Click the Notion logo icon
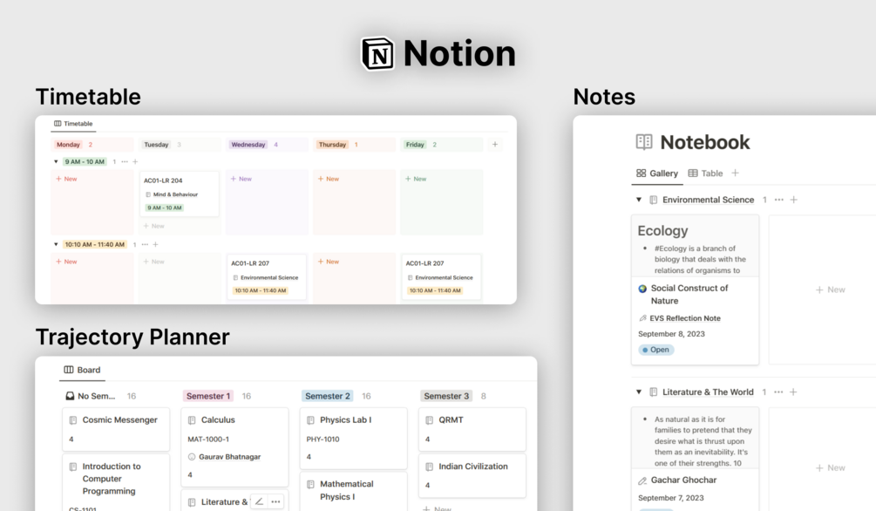Image resolution: width=876 pixels, height=511 pixels. coord(378,54)
